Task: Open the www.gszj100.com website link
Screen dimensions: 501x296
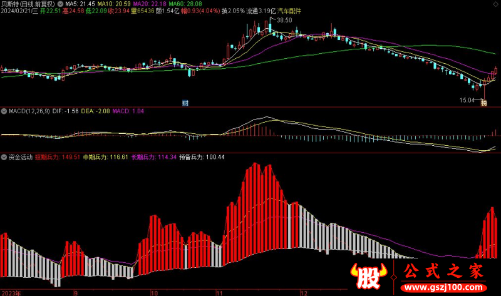Action: 445,287
